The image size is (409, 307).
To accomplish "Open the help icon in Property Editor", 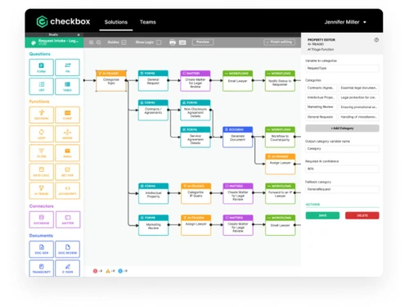I will click(x=376, y=40).
